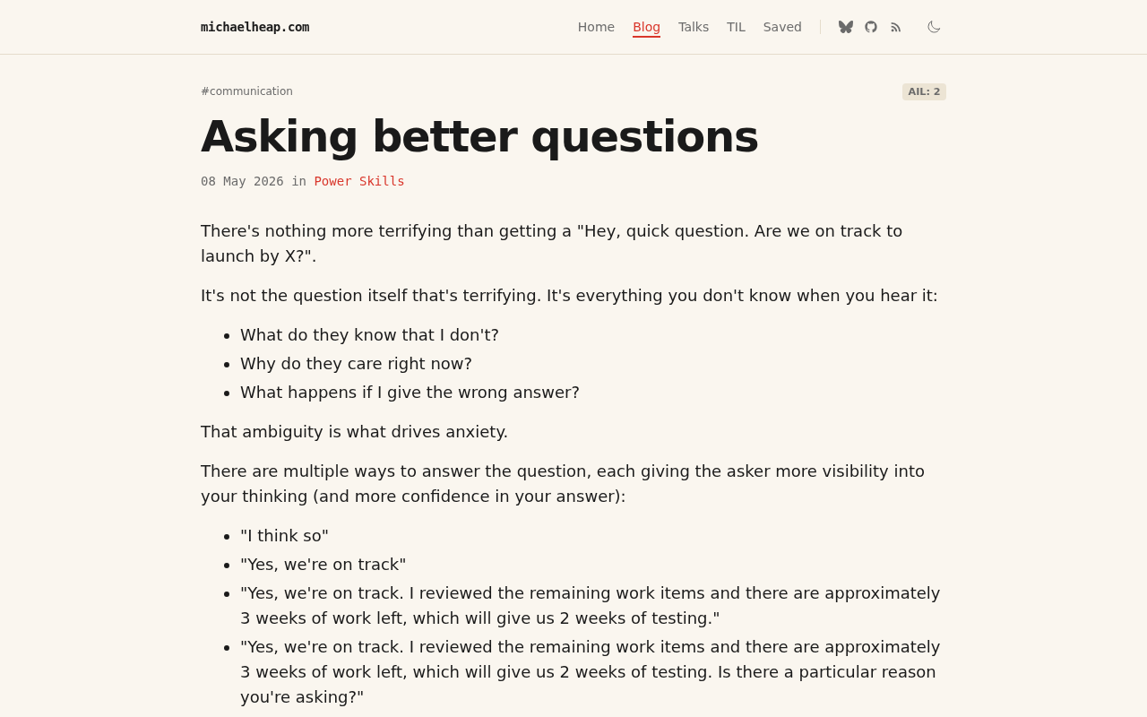Follow the Power Skills category link
The width and height of the screenshot is (1147, 717).
coord(359,181)
